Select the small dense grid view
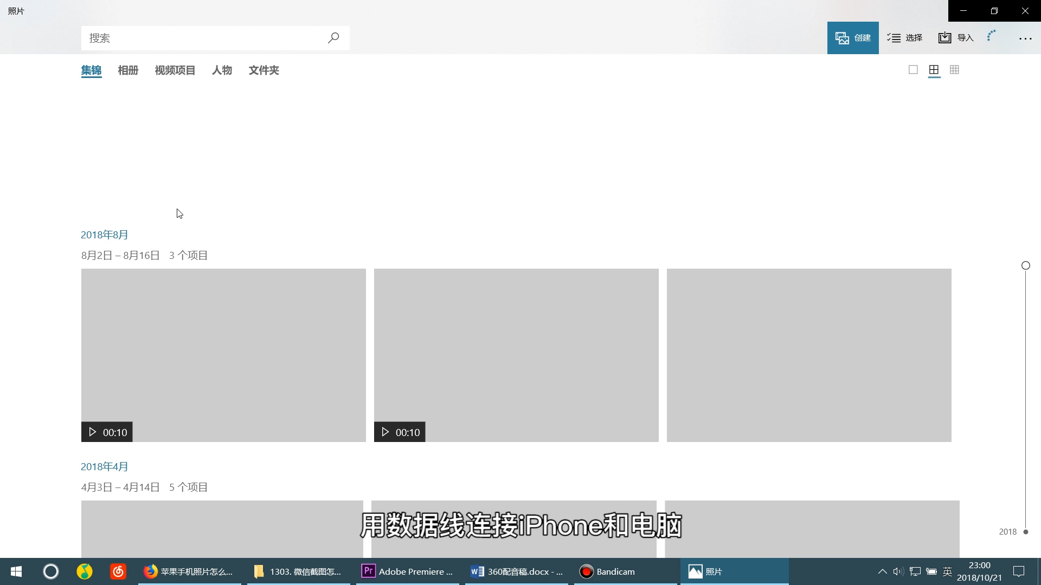Image resolution: width=1041 pixels, height=585 pixels. coord(954,70)
